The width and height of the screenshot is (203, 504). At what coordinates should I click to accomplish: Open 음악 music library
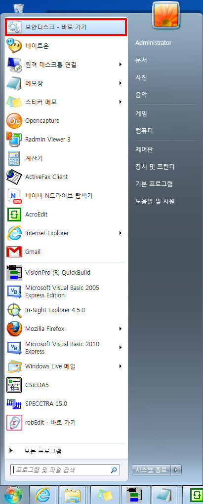click(x=141, y=95)
